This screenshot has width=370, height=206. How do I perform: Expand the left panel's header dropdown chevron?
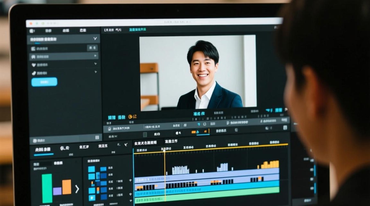(95, 39)
